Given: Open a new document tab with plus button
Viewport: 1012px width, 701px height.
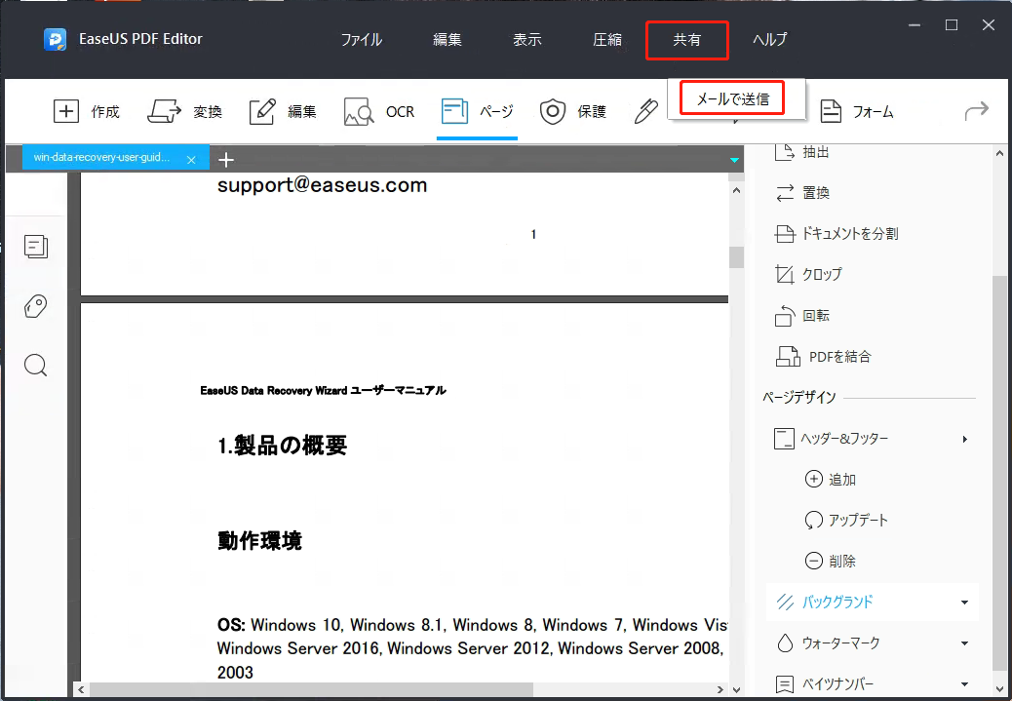Looking at the screenshot, I should [226, 159].
